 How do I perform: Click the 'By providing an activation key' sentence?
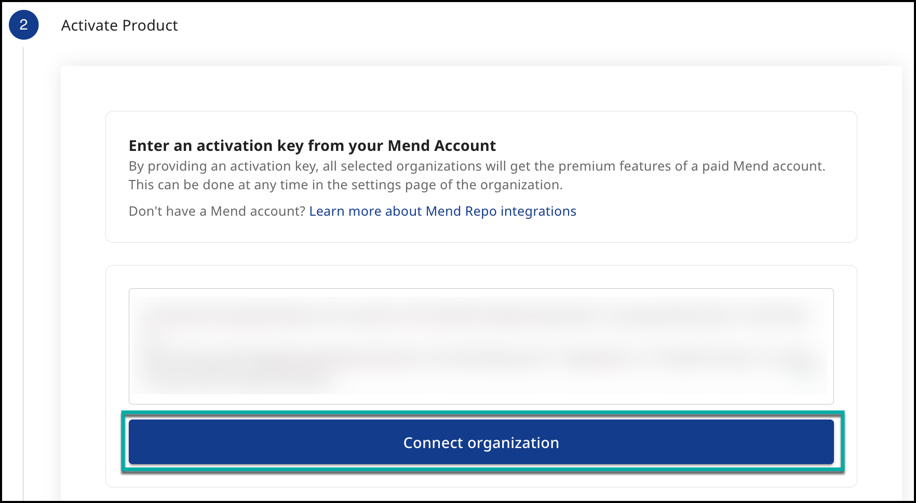(x=476, y=166)
